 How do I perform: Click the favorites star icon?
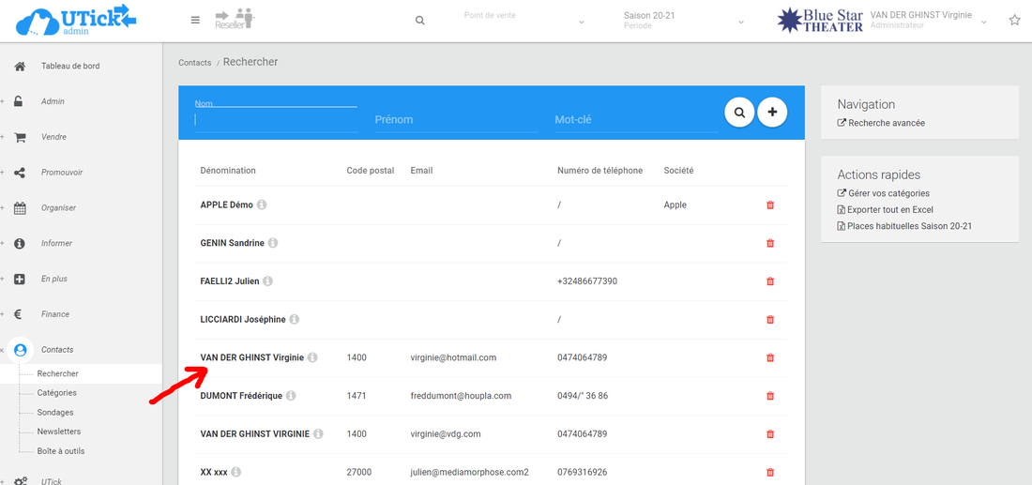[x=1014, y=21]
